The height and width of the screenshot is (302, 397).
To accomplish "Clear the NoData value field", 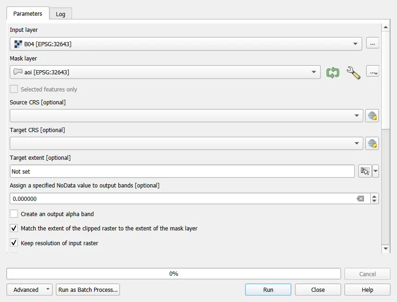I will tap(360, 199).
